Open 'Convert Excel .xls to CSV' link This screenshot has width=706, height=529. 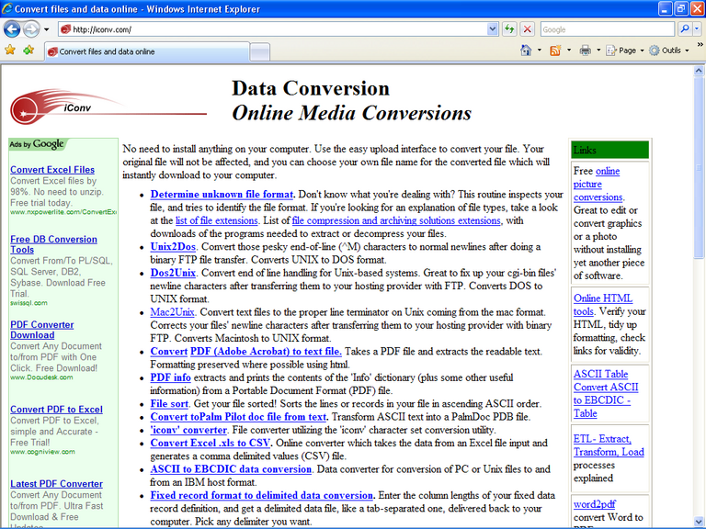[x=211, y=443]
